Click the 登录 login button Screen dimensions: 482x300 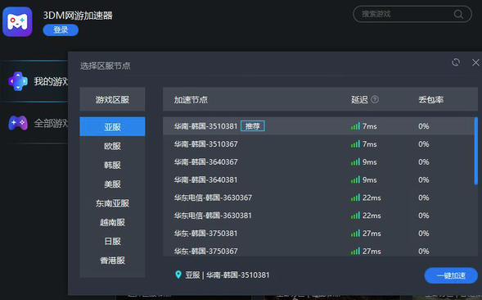click(61, 30)
